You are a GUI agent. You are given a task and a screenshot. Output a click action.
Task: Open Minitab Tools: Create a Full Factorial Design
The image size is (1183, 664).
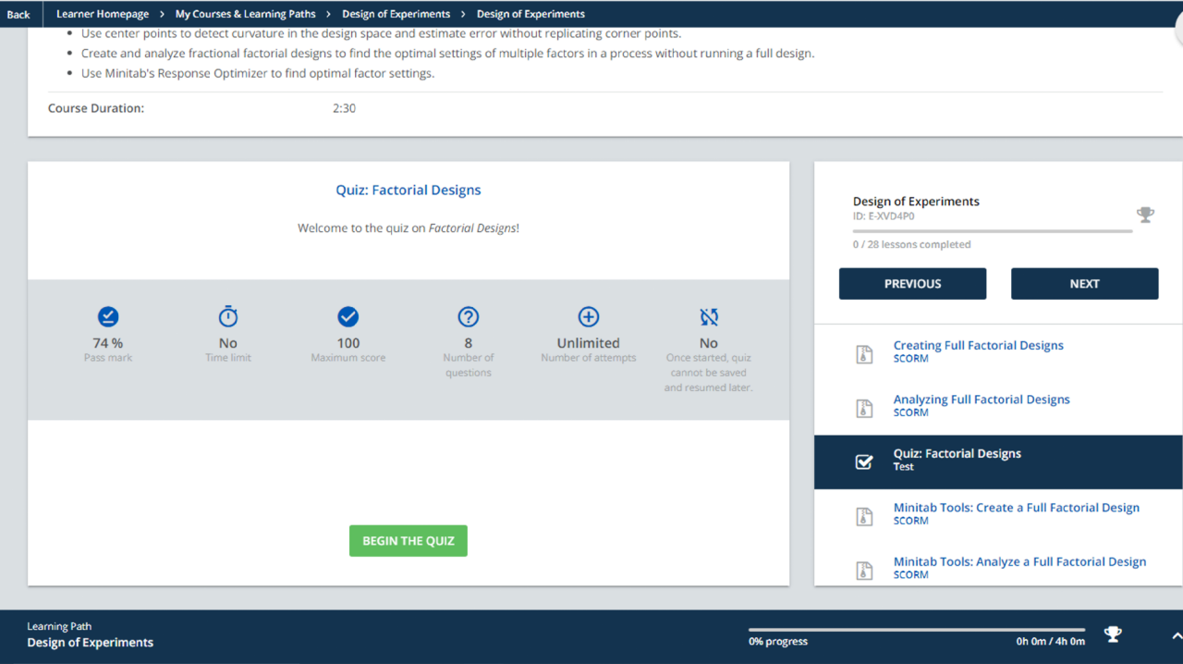(1016, 508)
